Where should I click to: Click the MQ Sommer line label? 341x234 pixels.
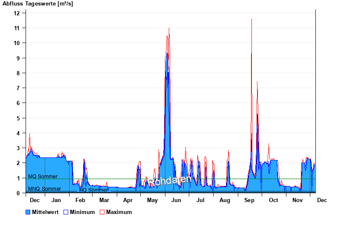pos(43,176)
